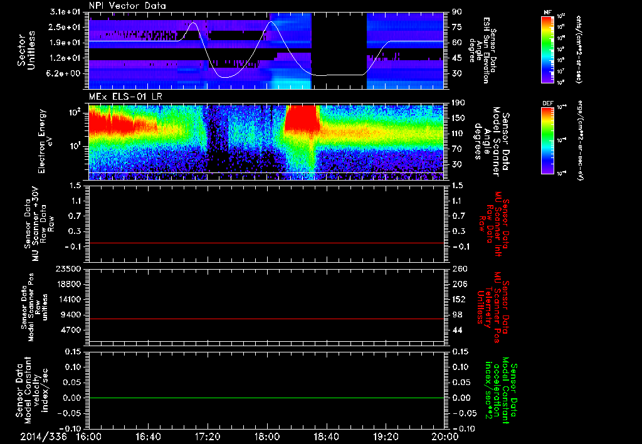Image resolution: width=642 pixels, height=444 pixels.
Task: Click the 19:20 time axis label
Action: click(386, 436)
